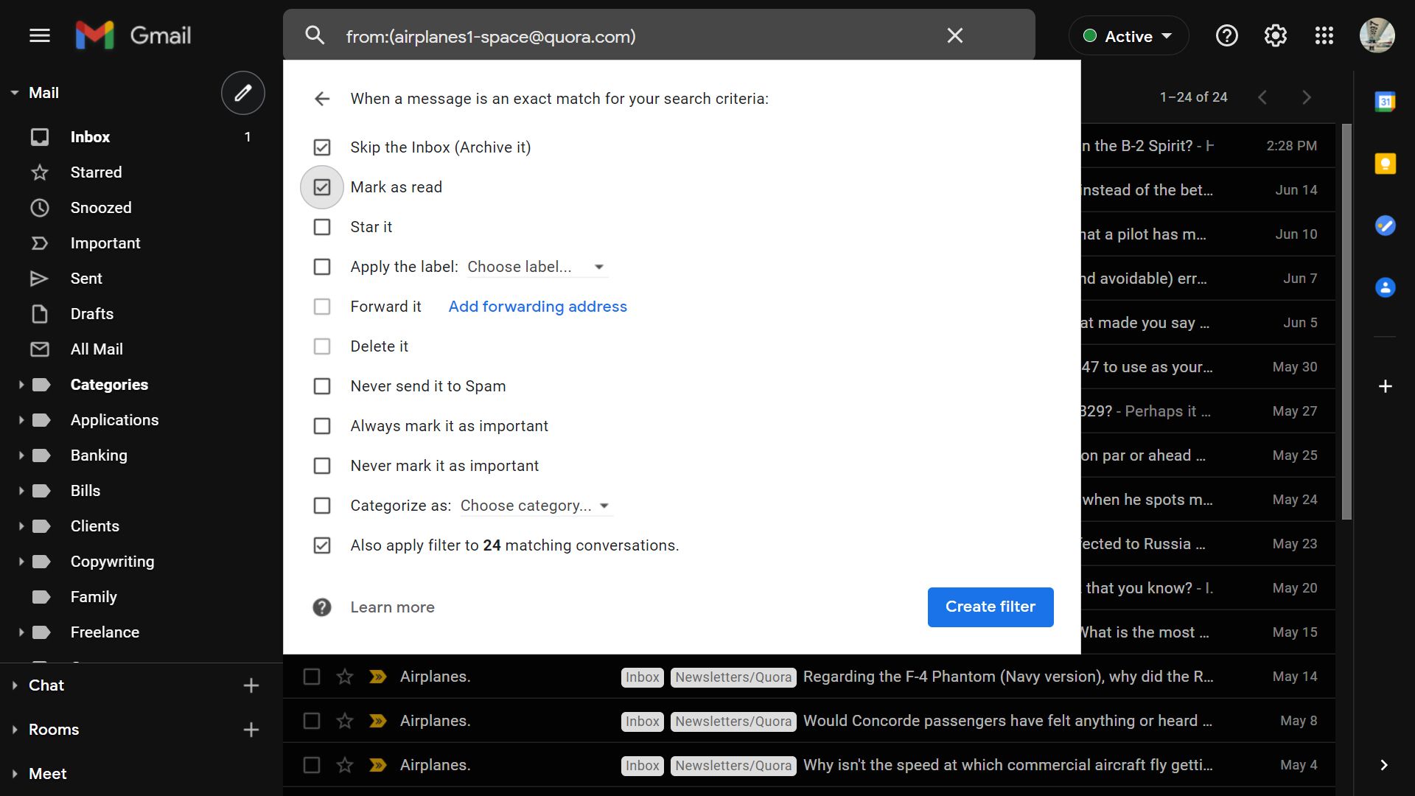Open Google Calendar in the side panel
The width and height of the screenshot is (1415, 796).
pyautogui.click(x=1386, y=101)
